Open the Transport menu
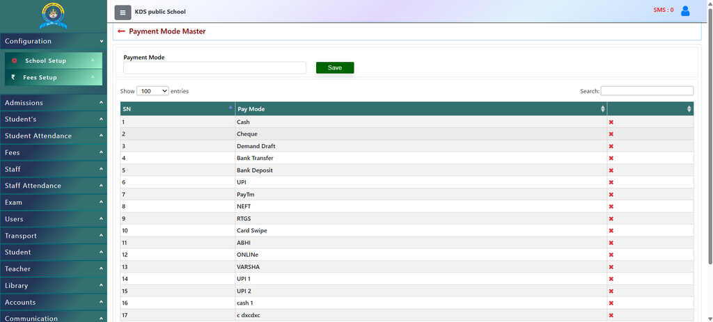 tap(53, 236)
